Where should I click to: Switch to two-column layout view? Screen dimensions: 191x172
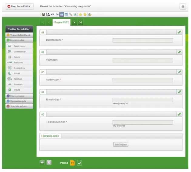pyautogui.click(x=62, y=14)
